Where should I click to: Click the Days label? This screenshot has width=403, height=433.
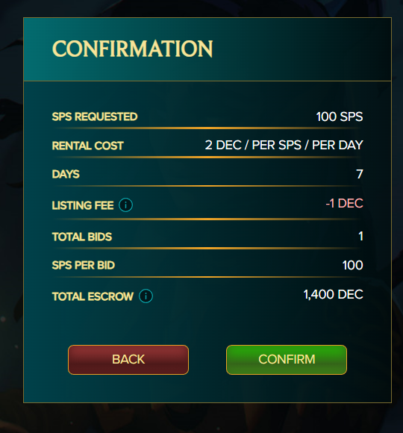tap(66, 174)
